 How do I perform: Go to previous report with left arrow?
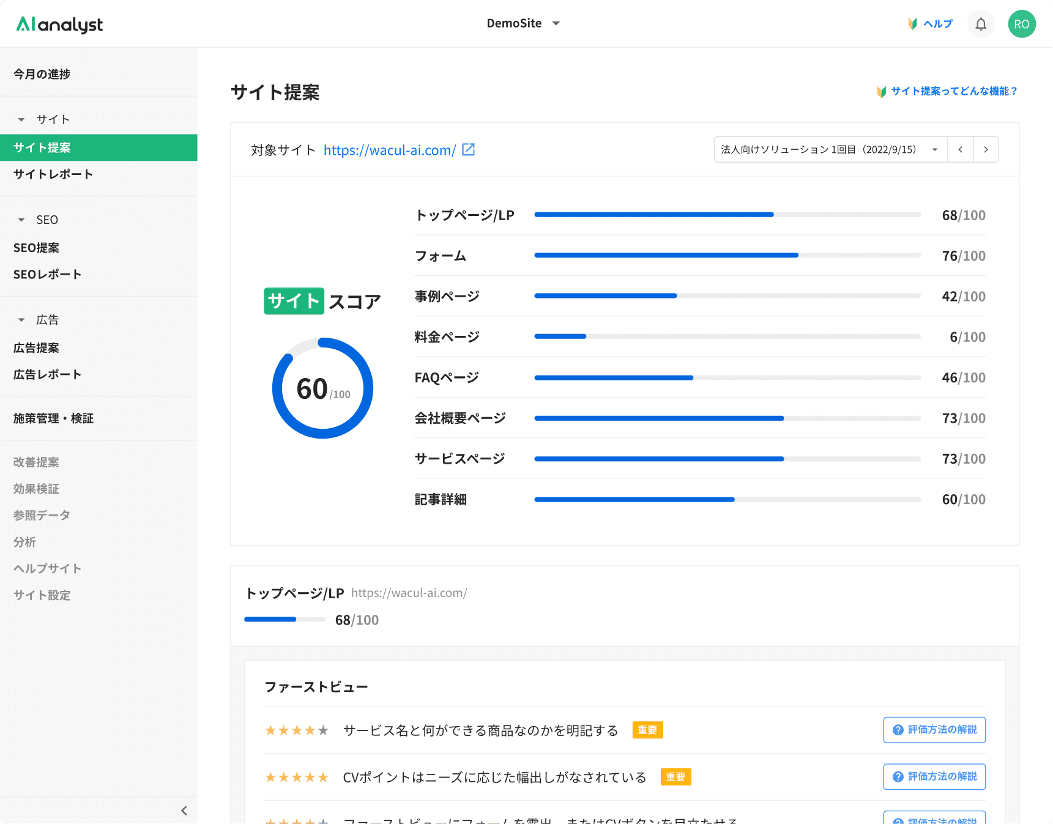(960, 150)
